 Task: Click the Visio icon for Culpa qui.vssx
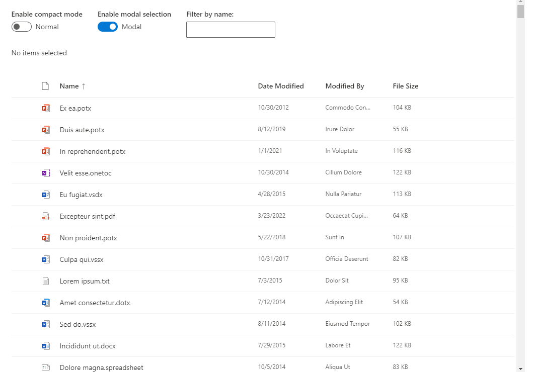(x=46, y=259)
